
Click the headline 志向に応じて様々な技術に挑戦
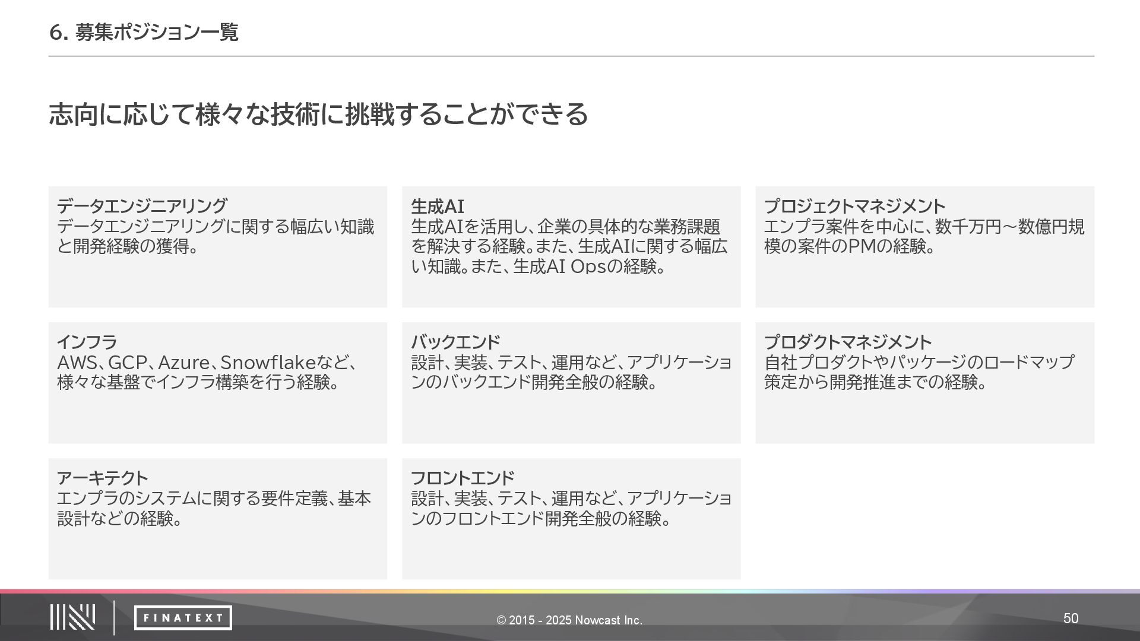tap(318, 114)
